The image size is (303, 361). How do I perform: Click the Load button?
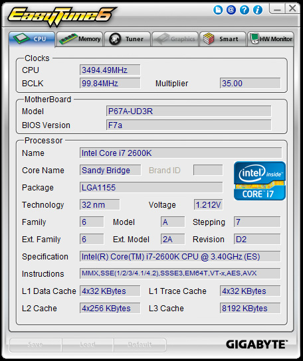(x=88, y=344)
